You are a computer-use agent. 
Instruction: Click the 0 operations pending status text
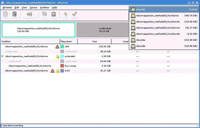click(12, 126)
